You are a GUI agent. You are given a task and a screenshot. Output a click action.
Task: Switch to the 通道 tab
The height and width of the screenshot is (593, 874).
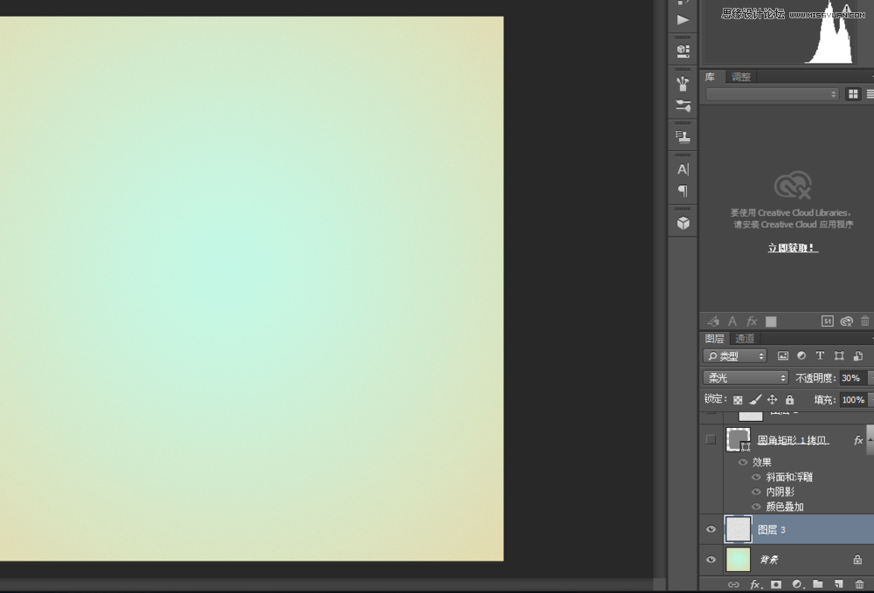click(745, 339)
